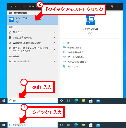Choose 管理者として実行 for Quick Assist
This screenshot has width=126, height=128.
click(74, 48)
